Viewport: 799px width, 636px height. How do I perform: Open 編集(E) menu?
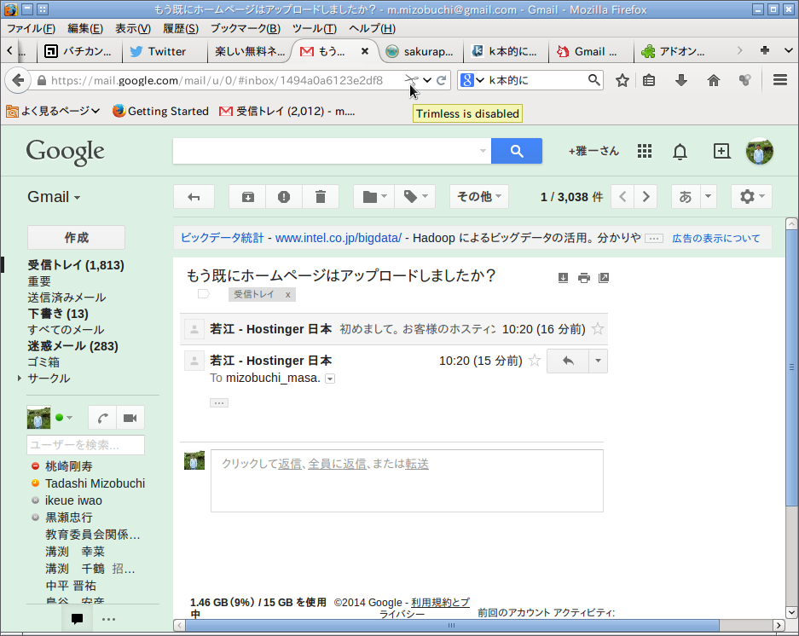(x=85, y=28)
